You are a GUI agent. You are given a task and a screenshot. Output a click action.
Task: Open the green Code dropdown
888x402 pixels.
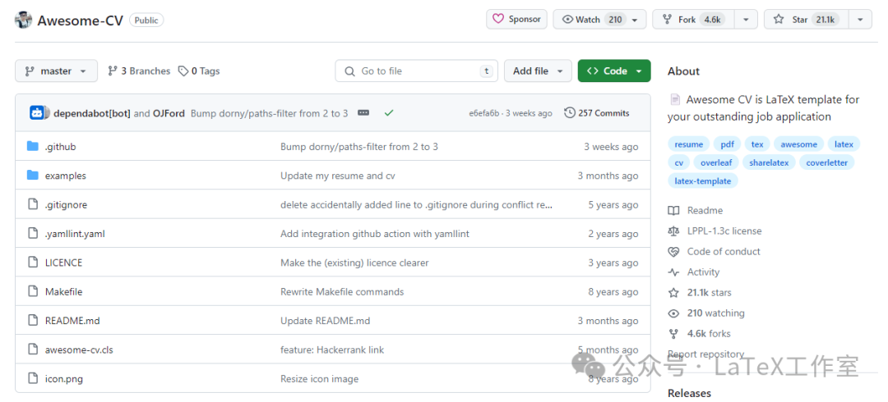(x=614, y=71)
